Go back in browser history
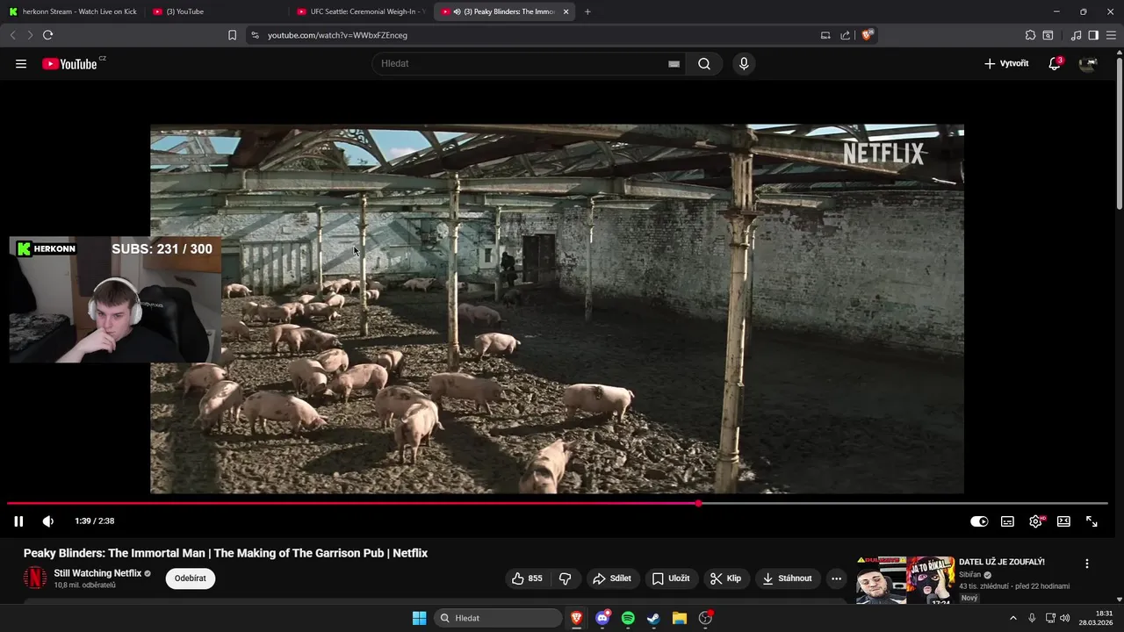 [x=12, y=35]
